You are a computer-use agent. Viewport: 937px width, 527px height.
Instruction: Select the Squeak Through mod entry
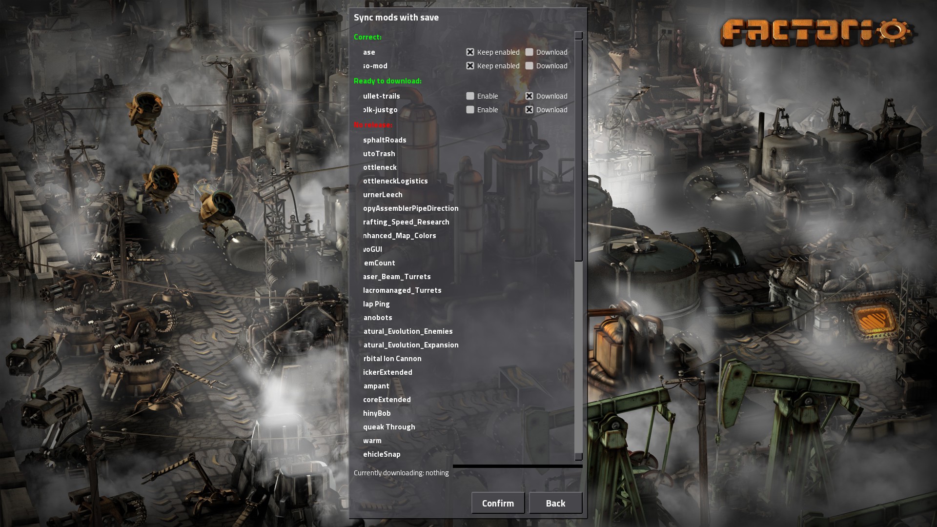389,427
